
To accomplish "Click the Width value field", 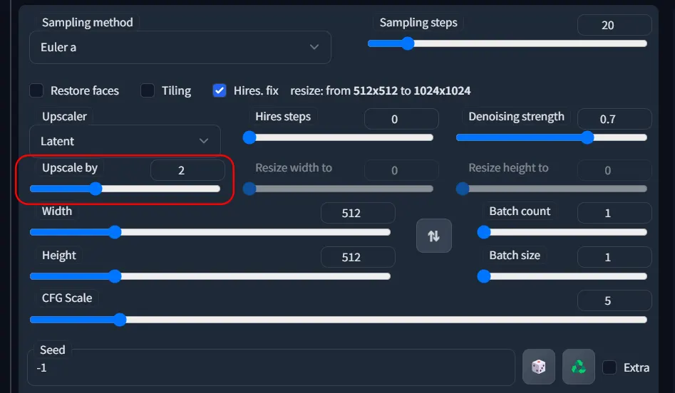I will pos(358,213).
